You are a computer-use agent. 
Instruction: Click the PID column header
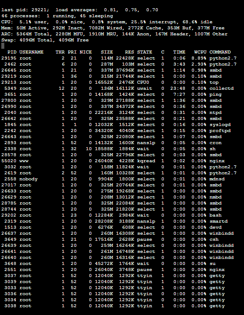[x=12, y=52]
